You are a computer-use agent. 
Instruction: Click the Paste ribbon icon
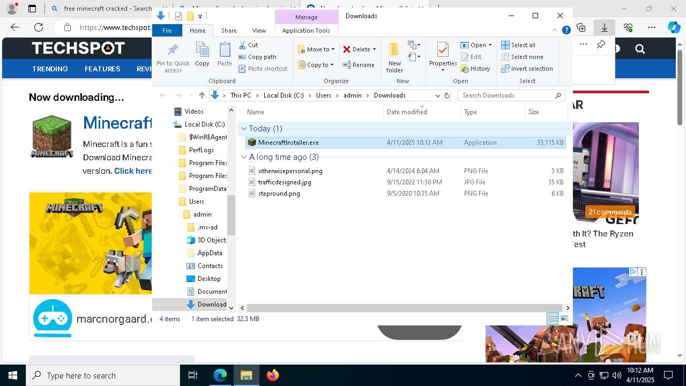coord(225,54)
